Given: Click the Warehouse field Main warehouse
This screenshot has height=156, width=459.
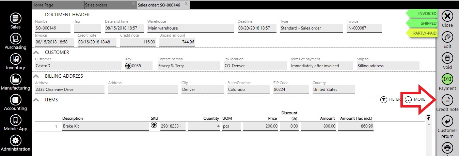Looking at the screenshot, I should (191, 28).
